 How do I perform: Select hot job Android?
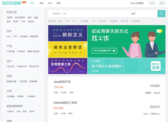click(102, 21)
